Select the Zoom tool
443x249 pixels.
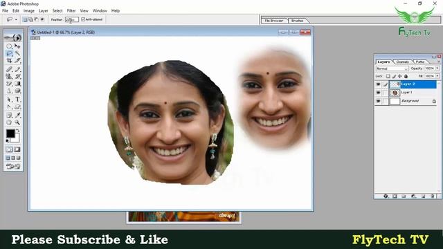(17, 122)
